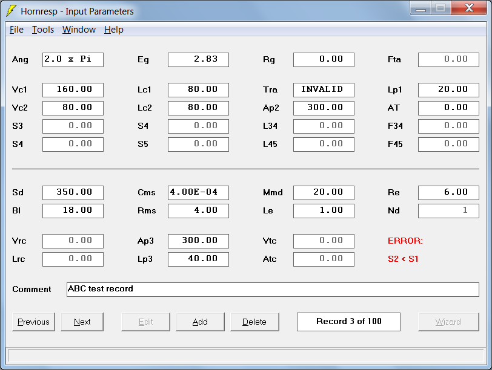492x370 pixels.
Task: Select the Le input field
Action: point(324,211)
